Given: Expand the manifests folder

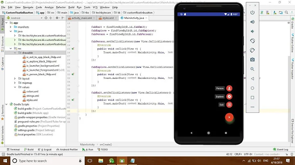Looking at the screenshot, I should click(x=11, y=27).
